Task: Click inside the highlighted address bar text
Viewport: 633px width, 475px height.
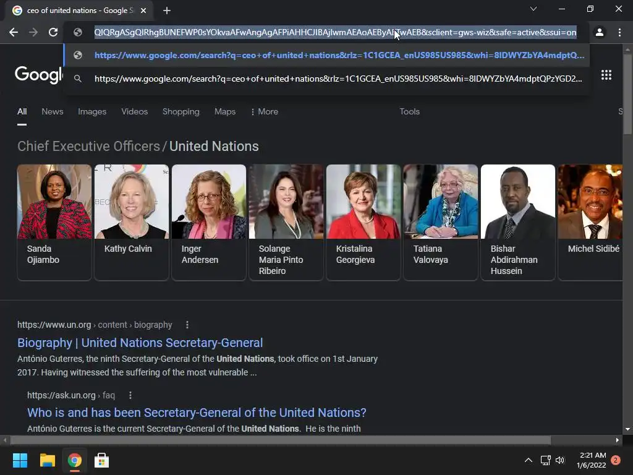Action: pyautogui.click(x=335, y=32)
